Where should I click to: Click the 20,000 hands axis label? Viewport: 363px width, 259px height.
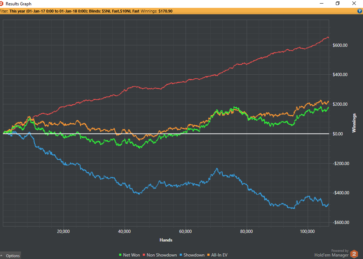(63, 231)
